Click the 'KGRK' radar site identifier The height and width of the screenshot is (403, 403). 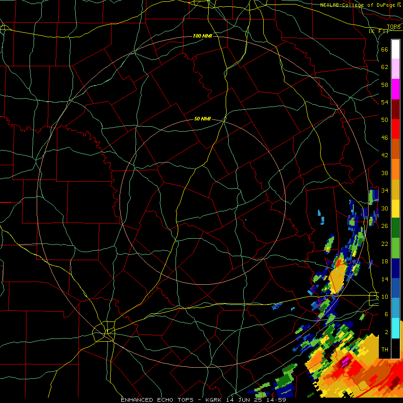(x=214, y=400)
